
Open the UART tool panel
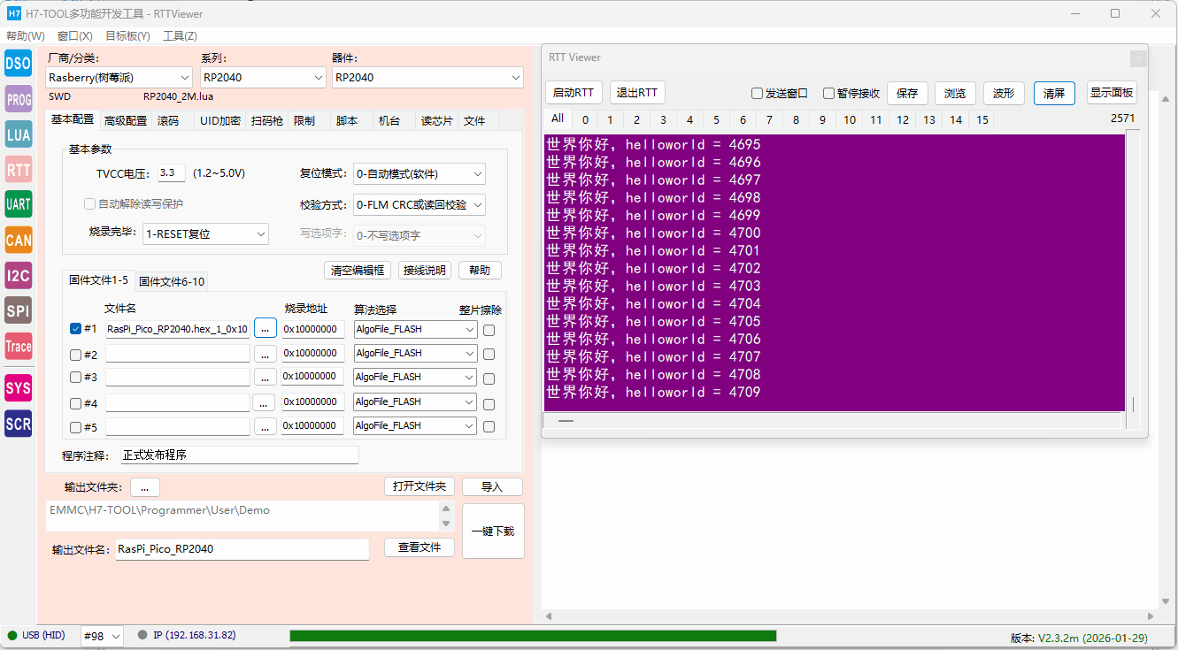click(x=18, y=204)
